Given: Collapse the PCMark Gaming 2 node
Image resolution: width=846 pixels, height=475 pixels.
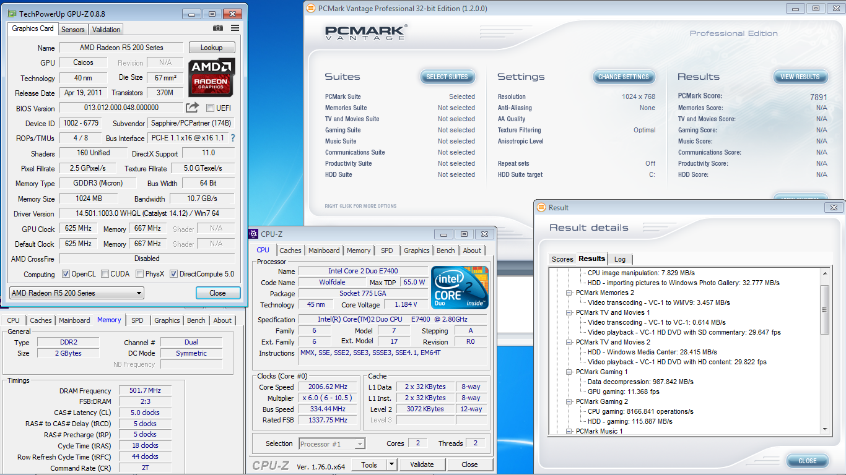Looking at the screenshot, I should (x=569, y=401).
